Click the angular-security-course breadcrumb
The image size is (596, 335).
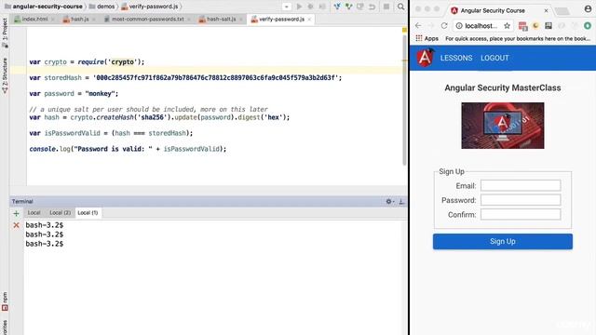coord(44,7)
